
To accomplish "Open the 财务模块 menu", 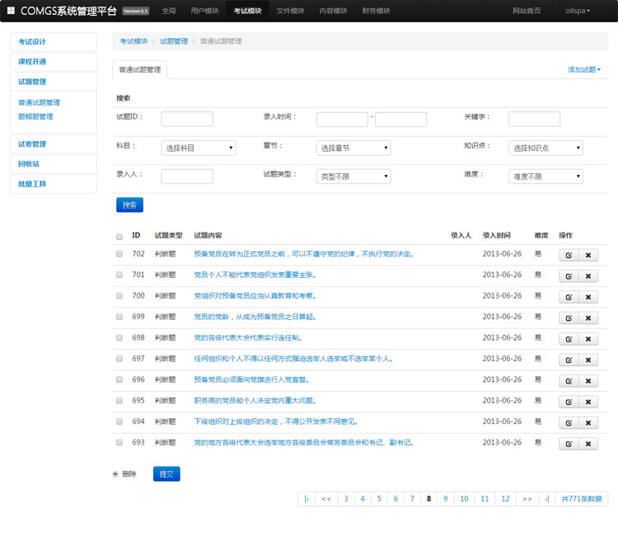I will (x=377, y=11).
